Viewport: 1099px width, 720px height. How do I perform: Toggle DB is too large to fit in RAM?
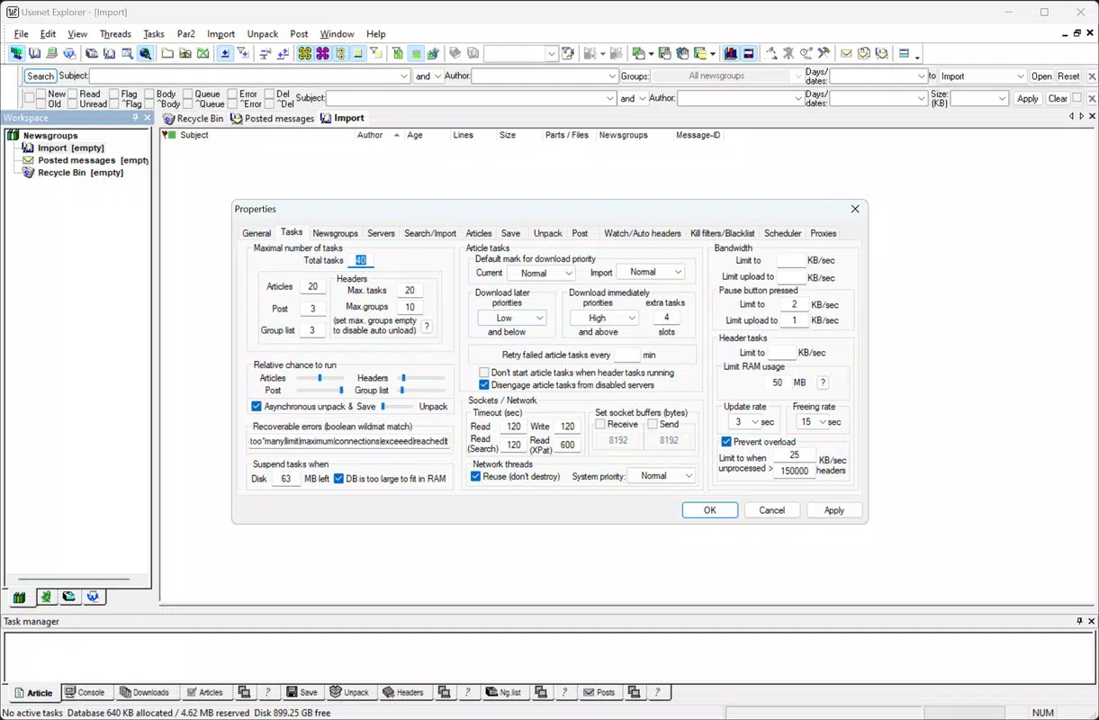338,479
